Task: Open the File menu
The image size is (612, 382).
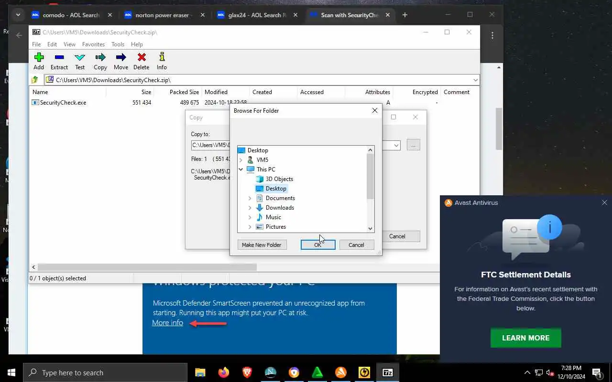Action: [36, 44]
